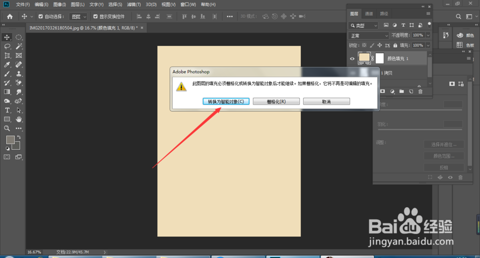
Task: Toggle Quick Mask mode
Action: 7,157
